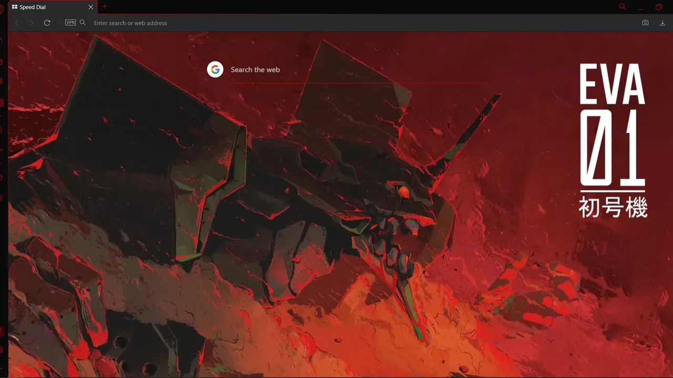
Task: Close the Speed Dial tab
Action: [90, 7]
